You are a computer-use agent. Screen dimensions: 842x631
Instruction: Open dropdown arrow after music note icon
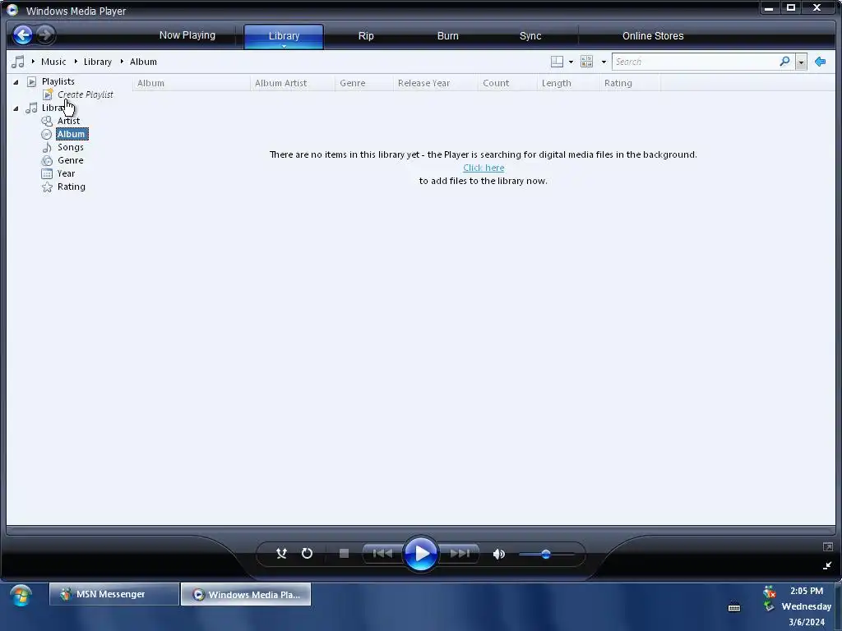pos(33,62)
